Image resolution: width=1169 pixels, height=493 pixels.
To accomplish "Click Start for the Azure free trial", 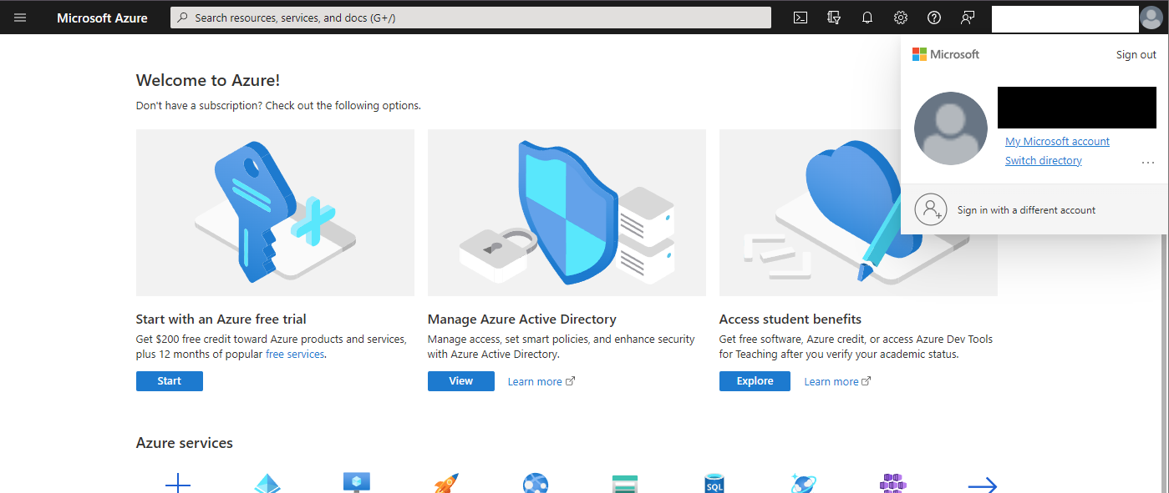I will [169, 380].
